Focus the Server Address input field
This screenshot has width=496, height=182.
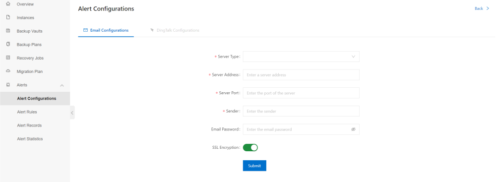(x=301, y=75)
